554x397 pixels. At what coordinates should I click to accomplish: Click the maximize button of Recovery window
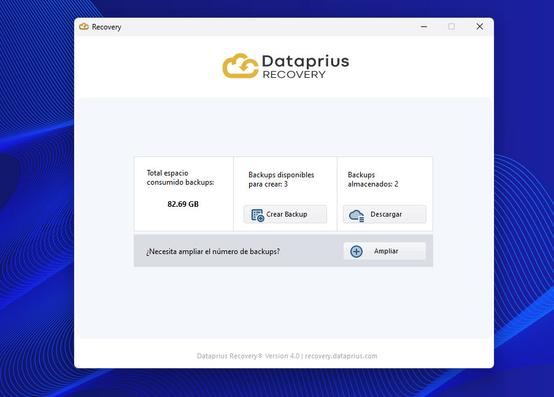(x=452, y=26)
